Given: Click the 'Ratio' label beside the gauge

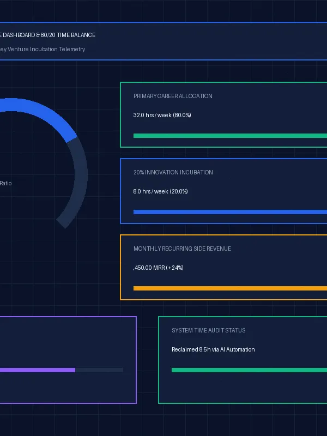Looking at the screenshot, I should pyautogui.click(x=5, y=184).
